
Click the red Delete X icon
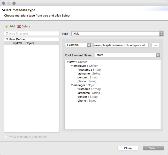click(19, 27)
